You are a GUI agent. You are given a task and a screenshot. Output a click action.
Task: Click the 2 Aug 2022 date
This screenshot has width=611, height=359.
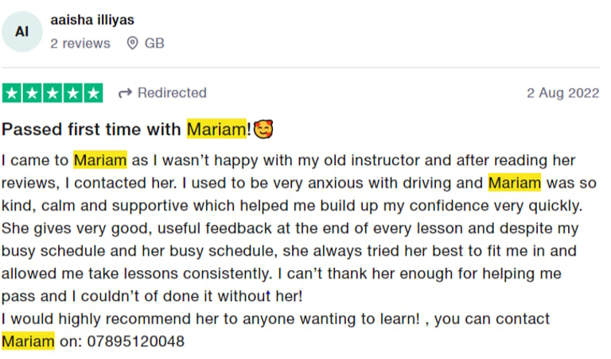pyautogui.click(x=562, y=93)
